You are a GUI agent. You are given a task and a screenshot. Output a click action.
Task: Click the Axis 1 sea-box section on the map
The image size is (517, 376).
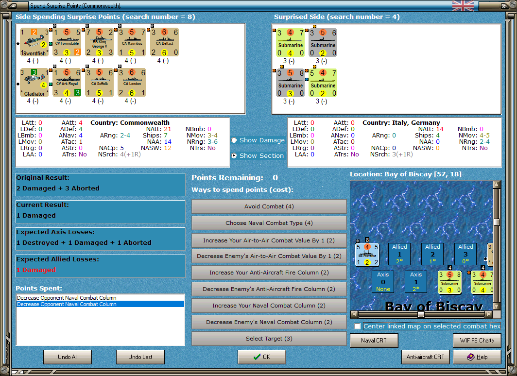(416, 282)
